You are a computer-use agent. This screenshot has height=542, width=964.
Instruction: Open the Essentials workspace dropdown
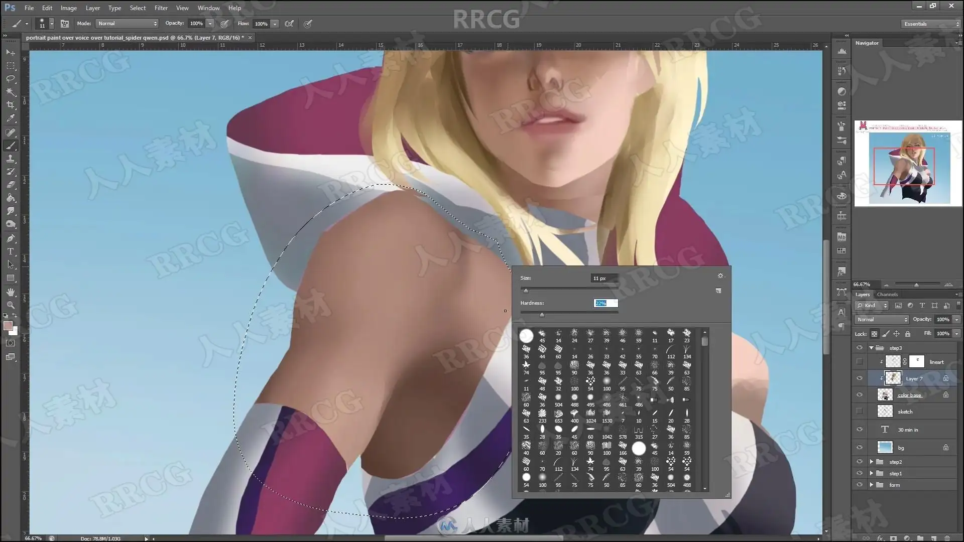pyautogui.click(x=931, y=24)
